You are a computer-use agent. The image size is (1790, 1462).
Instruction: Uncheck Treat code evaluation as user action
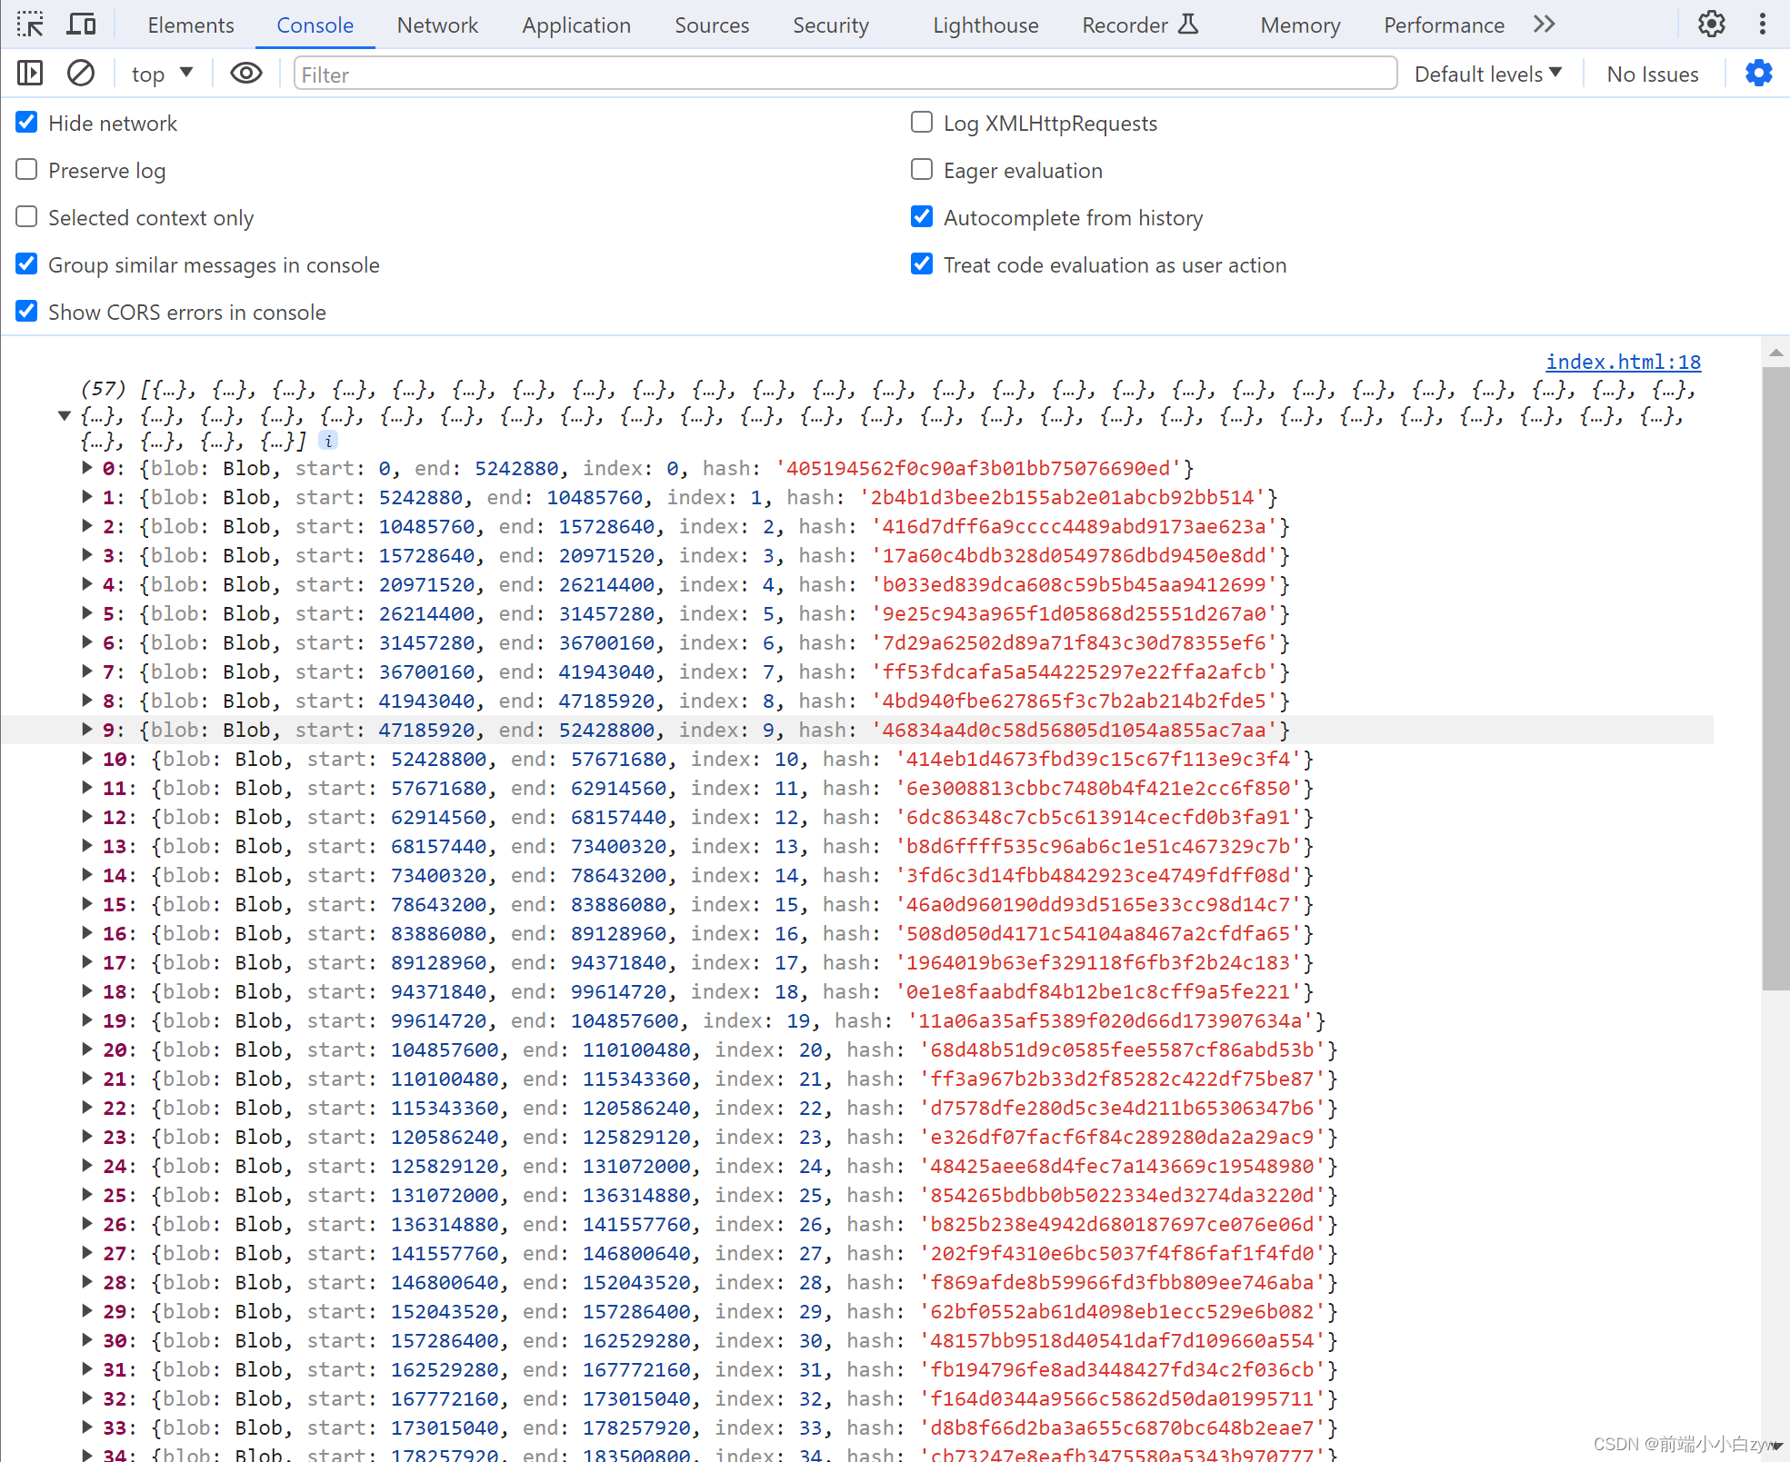(922, 264)
